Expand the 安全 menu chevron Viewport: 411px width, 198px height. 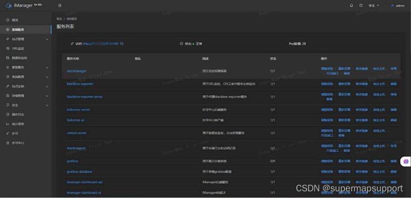click(47, 105)
